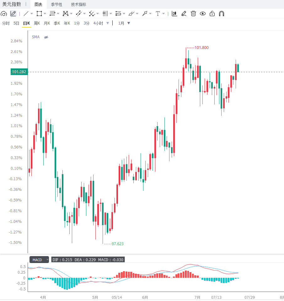Image resolution: width=284 pixels, height=301 pixels.
Task: Click the 101.282 current price label
Action: pyautogui.click(x=19, y=72)
